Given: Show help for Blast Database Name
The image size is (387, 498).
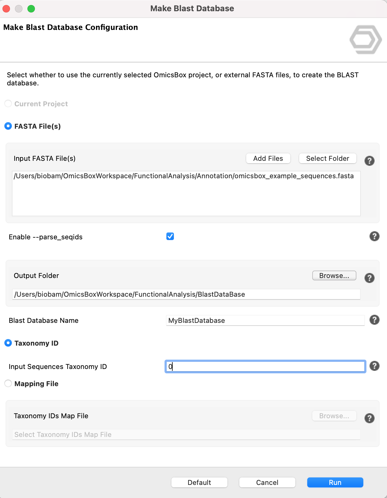Looking at the screenshot, I should 374,320.
